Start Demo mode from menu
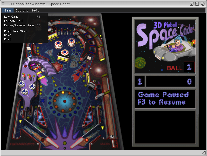 click(x=8, y=35)
